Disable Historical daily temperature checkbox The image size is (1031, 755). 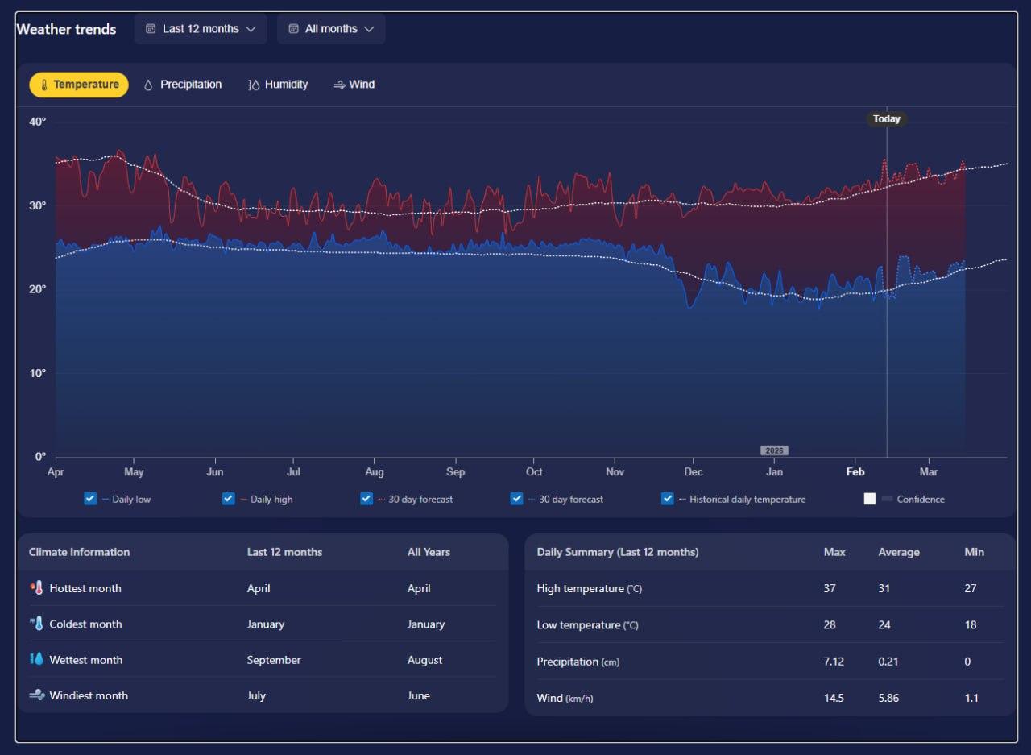click(668, 499)
